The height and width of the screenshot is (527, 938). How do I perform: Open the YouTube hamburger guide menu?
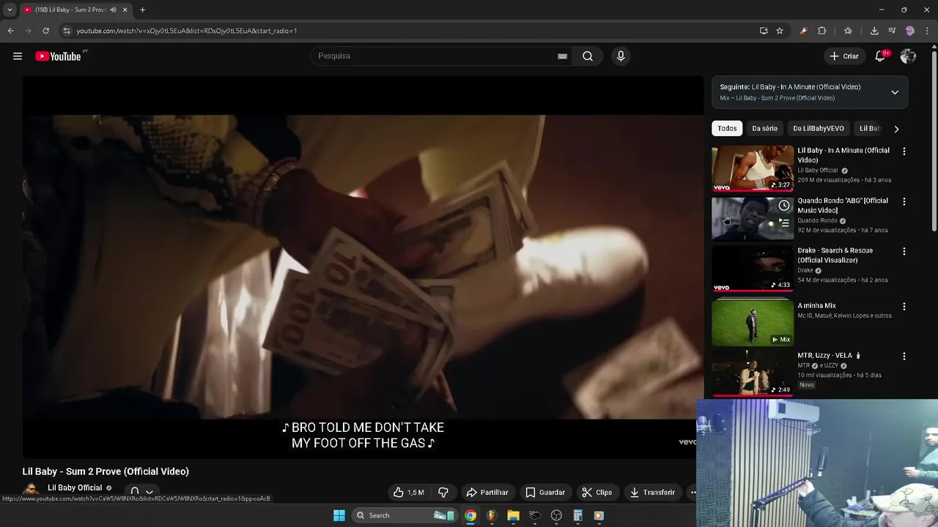[x=18, y=56]
